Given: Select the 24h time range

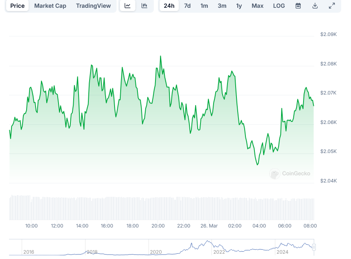Looking at the screenshot, I should click(169, 6).
